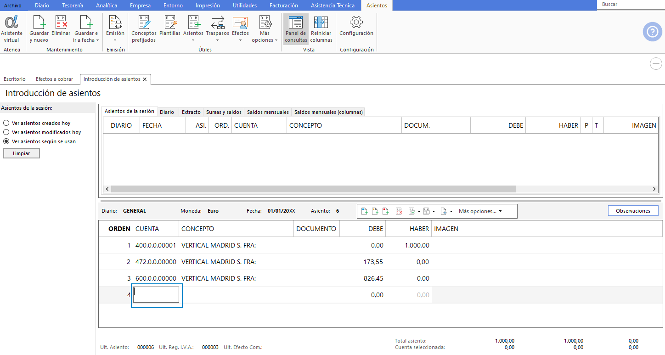The width and height of the screenshot is (665, 355).
Task: Click the 1.000,00 haber amount in row 1
Action: [x=417, y=245]
